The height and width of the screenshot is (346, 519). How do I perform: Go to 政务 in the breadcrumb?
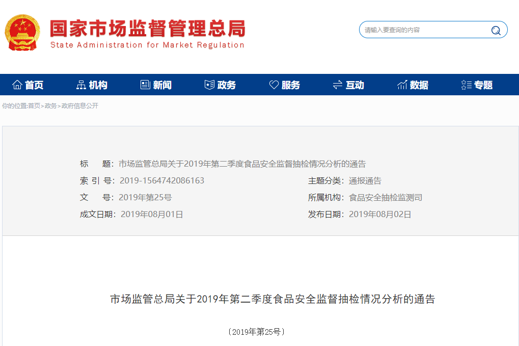coord(50,106)
